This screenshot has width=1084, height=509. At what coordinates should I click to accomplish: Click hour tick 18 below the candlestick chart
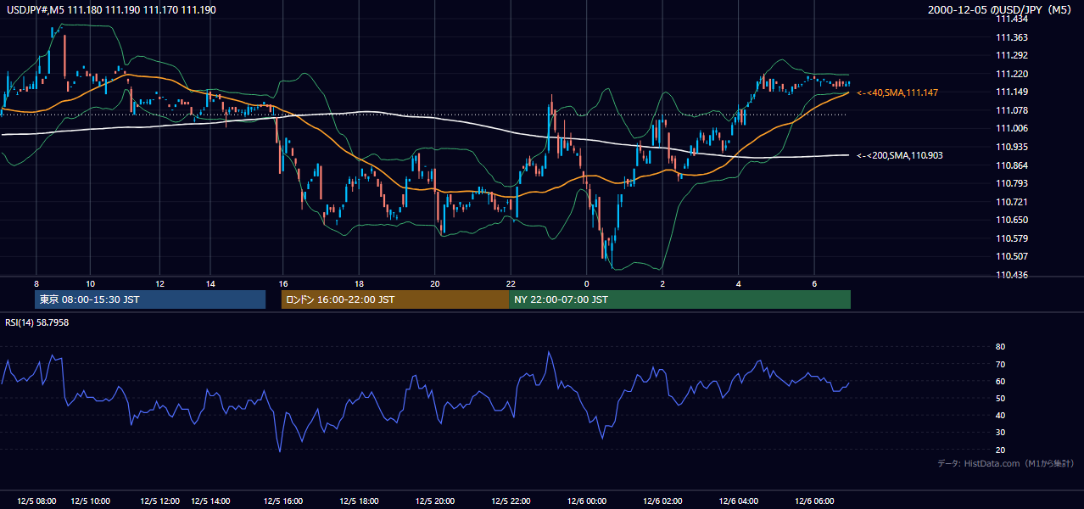360,283
